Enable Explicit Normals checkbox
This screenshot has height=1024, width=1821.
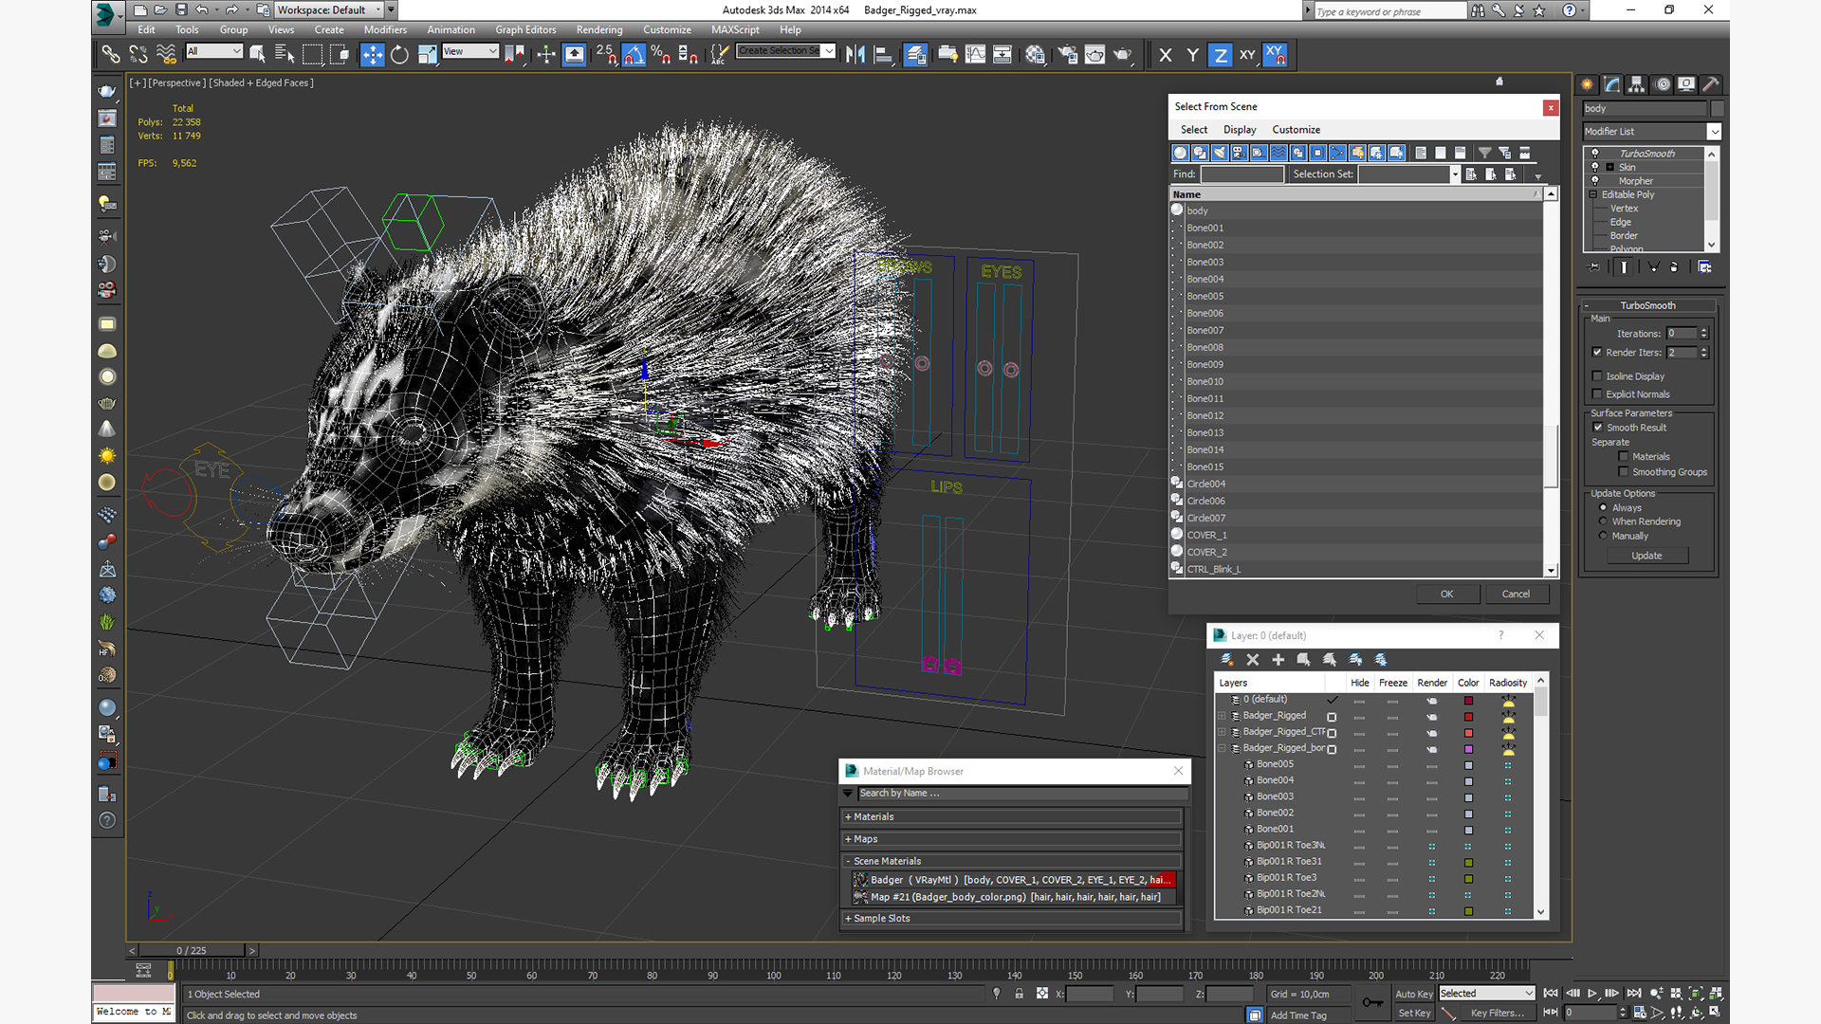pos(1597,394)
